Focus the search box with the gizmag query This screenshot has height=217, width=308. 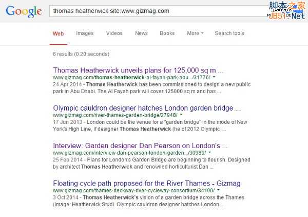(154, 11)
